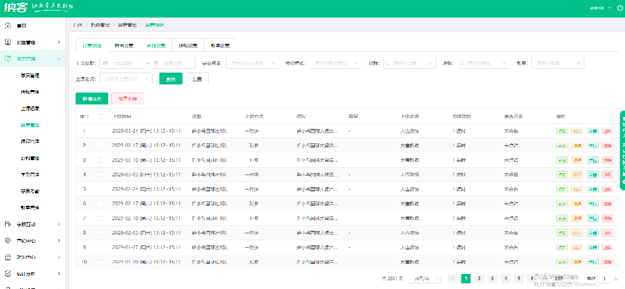Open the page size dropdown in pagination

click(426, 278)
